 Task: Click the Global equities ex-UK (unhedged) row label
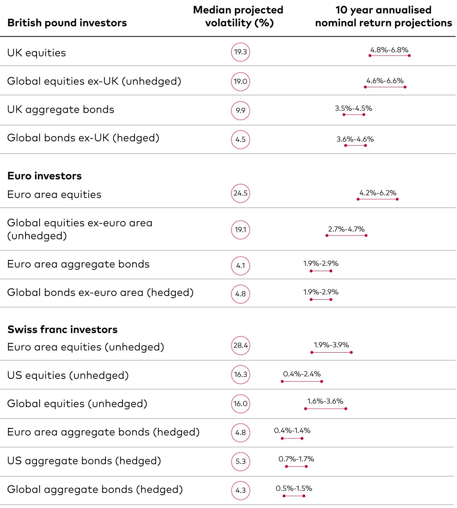coord(94,81)
